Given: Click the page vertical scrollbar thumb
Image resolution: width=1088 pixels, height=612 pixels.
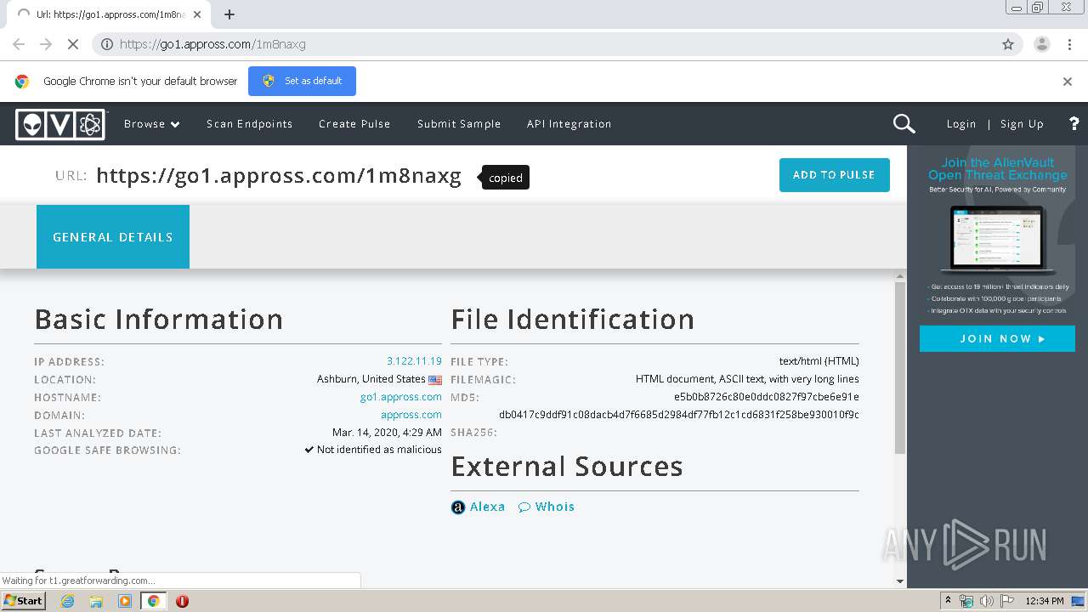Looking at the screenshot, I should pyautogui.click(x=900, y=367).
